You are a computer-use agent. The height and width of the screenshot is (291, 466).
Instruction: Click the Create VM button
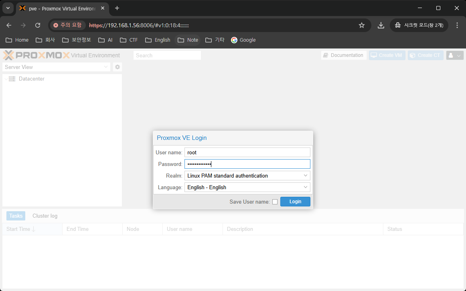[x=387, y=55]
